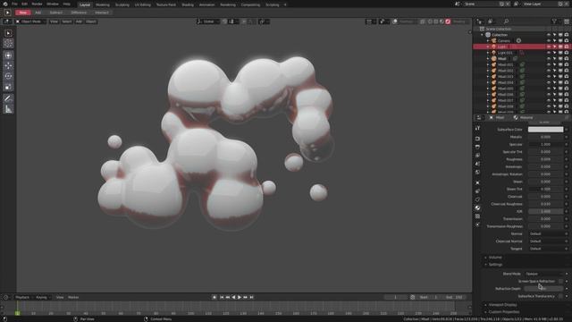Hide Camera in viewport via eye icon
Image resolution: width=572 pixels, height=322 pixels.
548,41
